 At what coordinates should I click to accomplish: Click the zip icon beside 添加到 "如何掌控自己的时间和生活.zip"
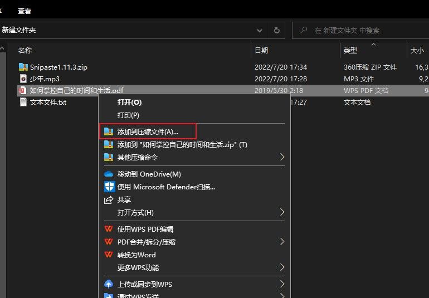coord(109,144)
